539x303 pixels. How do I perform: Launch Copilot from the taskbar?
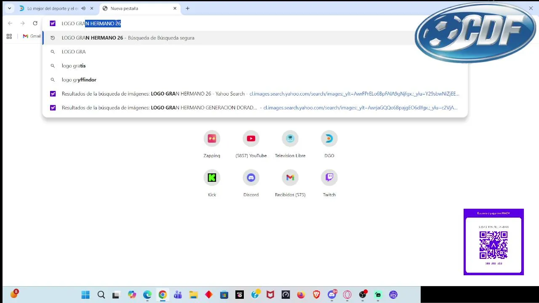pos(132,295)
